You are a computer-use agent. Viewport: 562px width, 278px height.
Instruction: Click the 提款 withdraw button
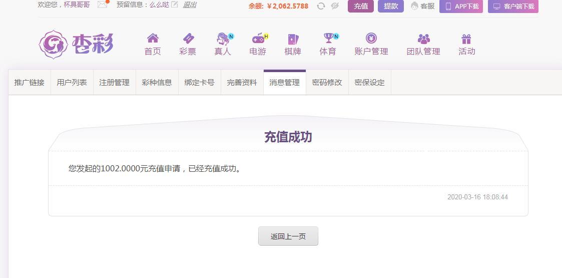click(391, 6)
